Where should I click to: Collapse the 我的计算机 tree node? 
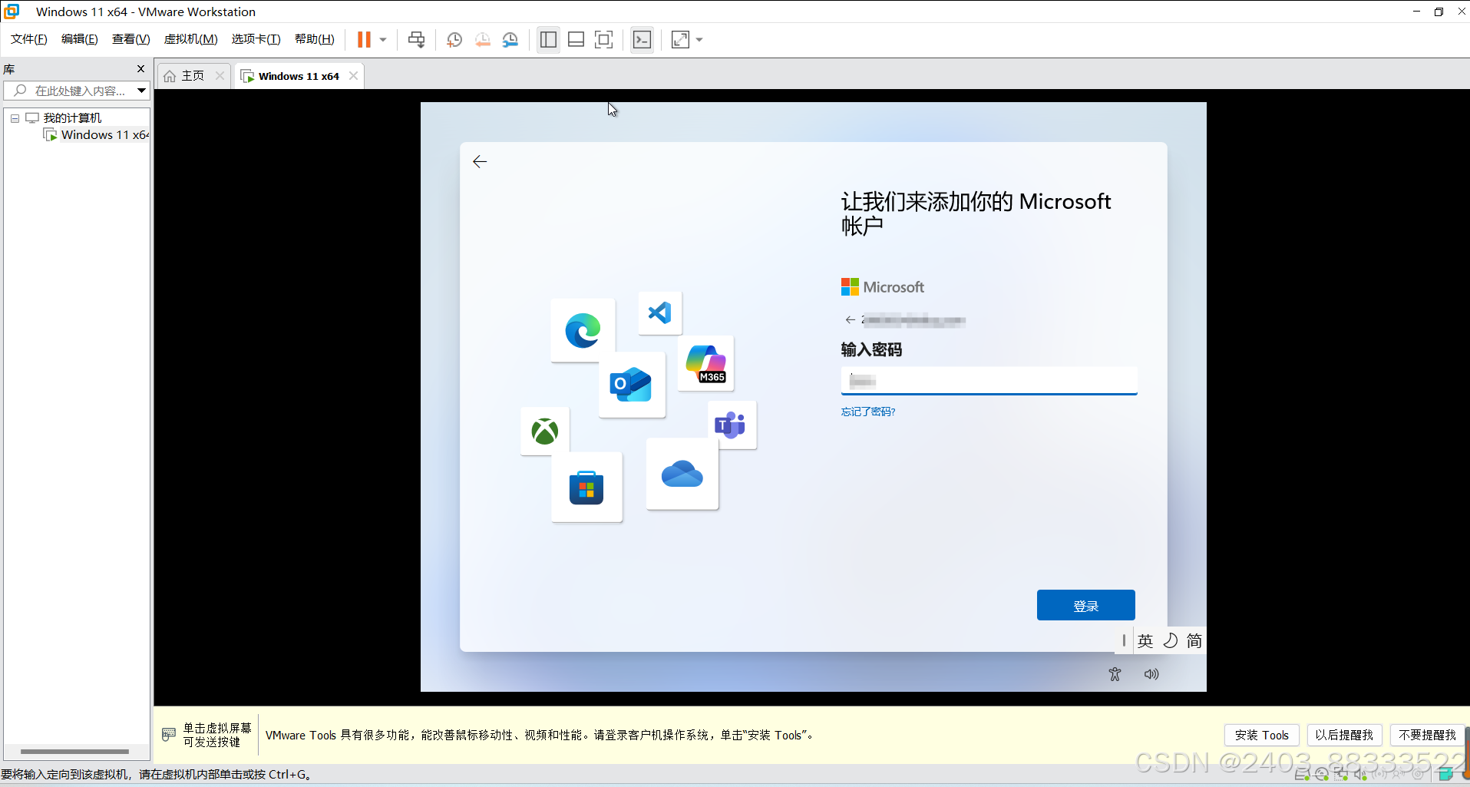click(15, 118)
